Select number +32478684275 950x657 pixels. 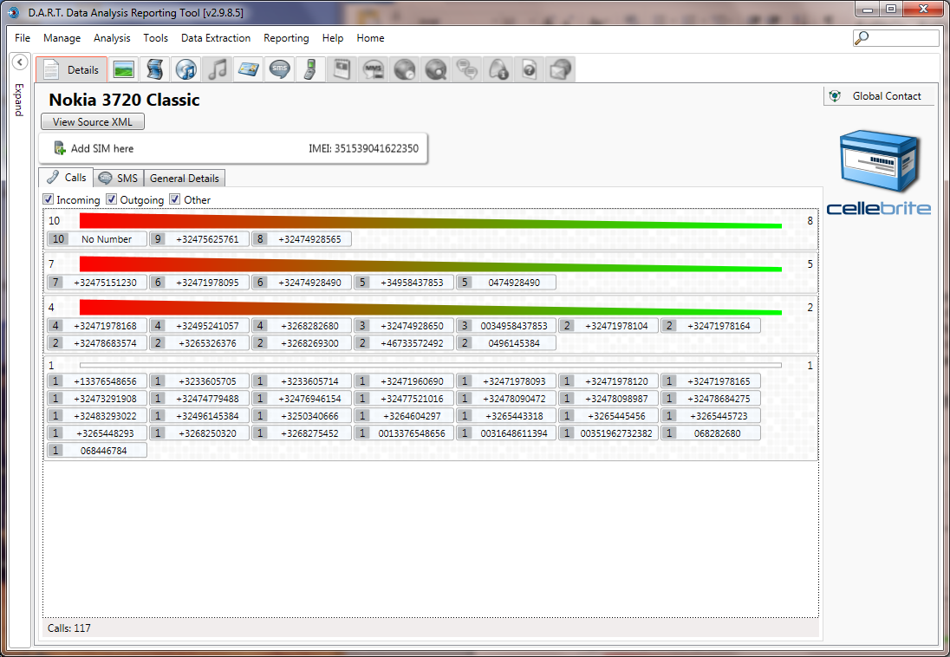(x=711, y=398)
